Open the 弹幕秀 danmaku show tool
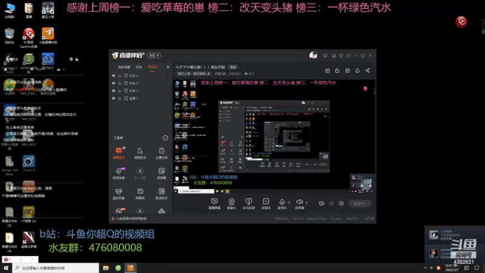Image resolution: width=485 pixels, height=273 pixels. point(140,194)
